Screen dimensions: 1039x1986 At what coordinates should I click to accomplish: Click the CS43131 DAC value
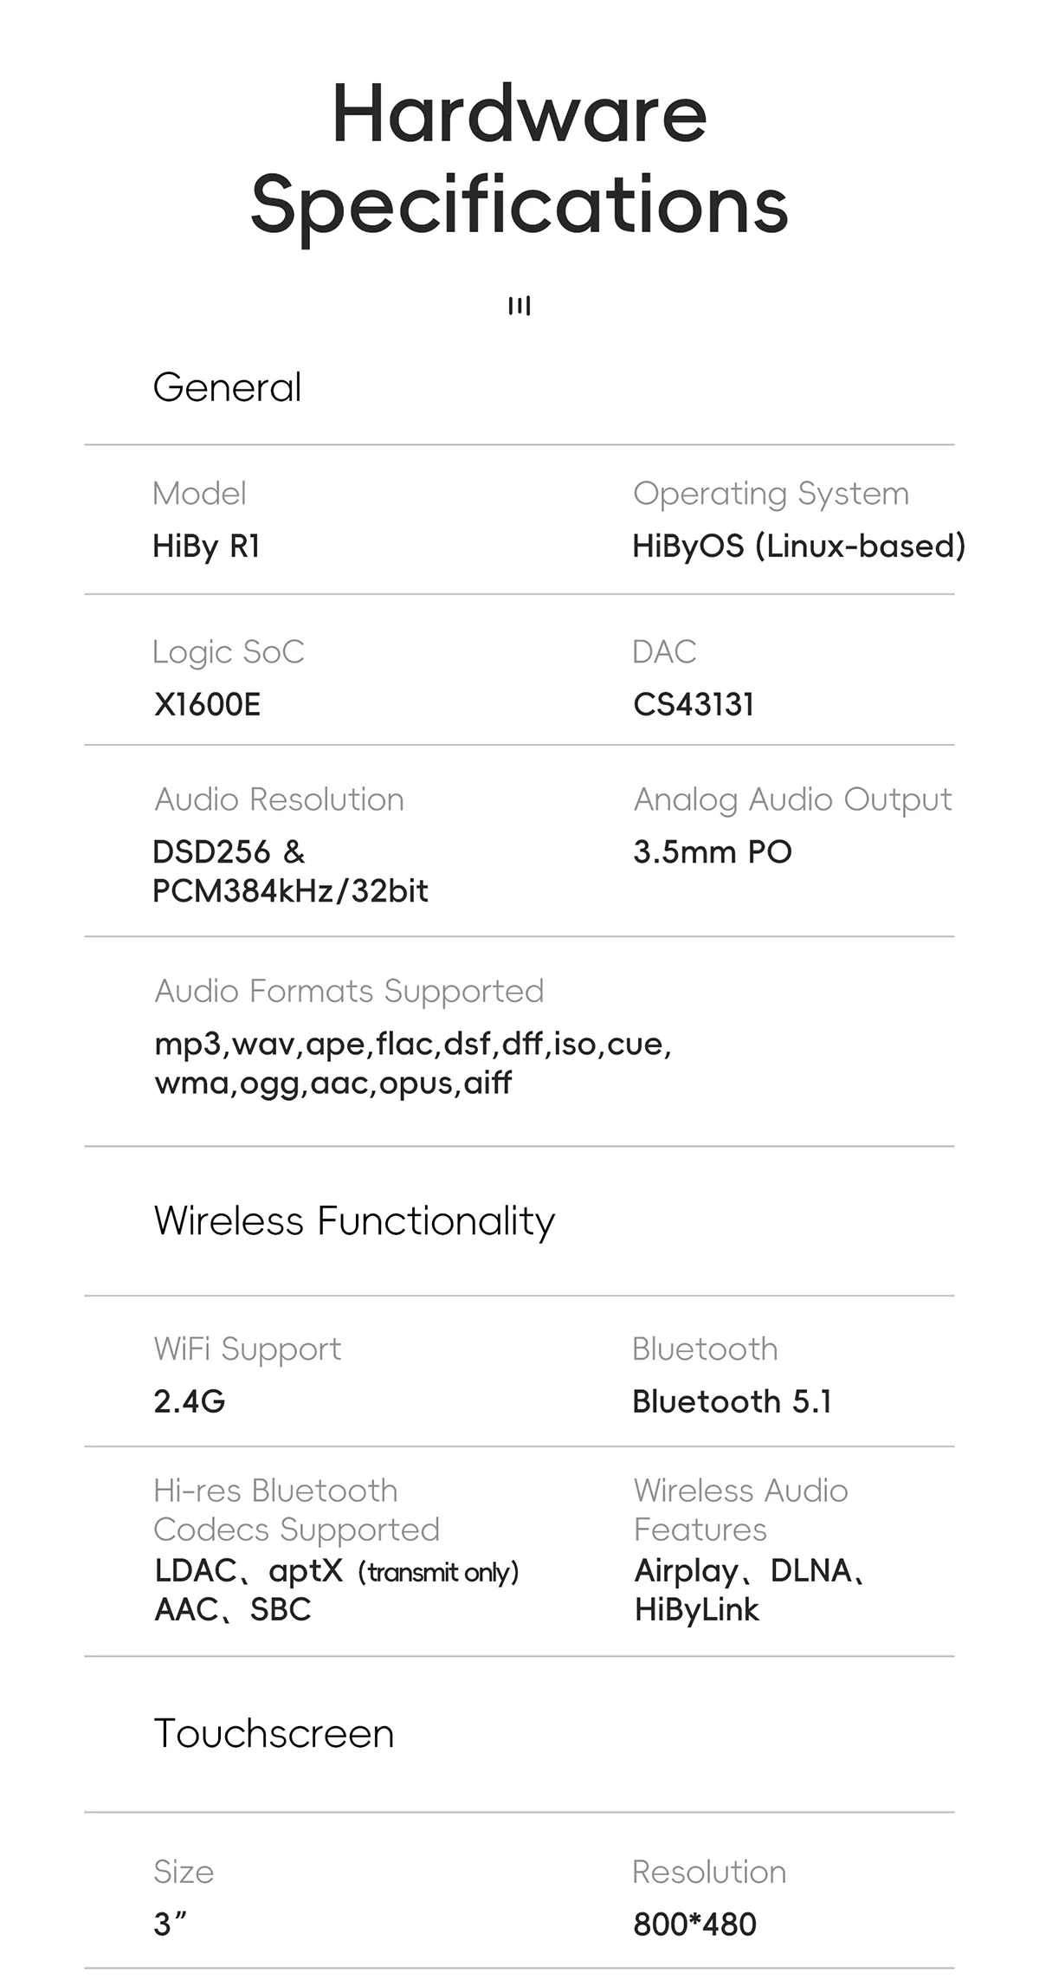point(694,704)
